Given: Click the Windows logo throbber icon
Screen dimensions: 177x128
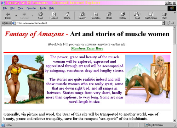Looking at the screenshot, I should (172, 8).
